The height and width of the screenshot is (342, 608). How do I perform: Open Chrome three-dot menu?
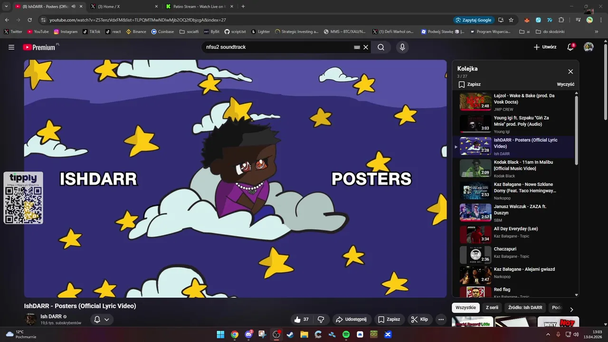click(x=600, y=20)
